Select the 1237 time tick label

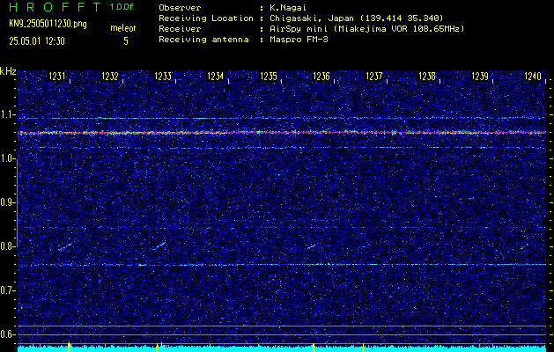click(x=374, y=76)
